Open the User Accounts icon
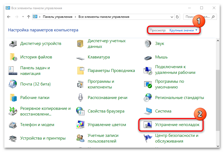Viewport: 224px width, 152px height. [80, 138]
